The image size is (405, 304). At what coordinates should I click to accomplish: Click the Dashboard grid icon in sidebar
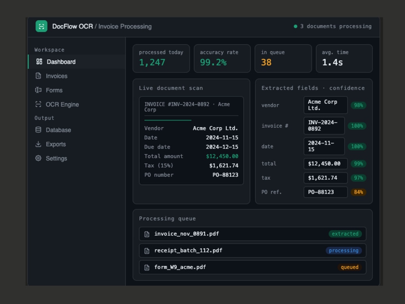coord(39,62)
